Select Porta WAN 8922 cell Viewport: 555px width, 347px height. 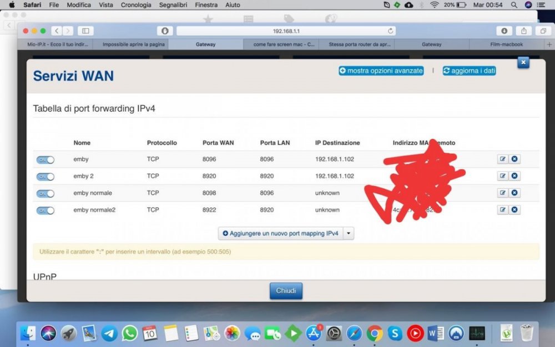click(209, 210)
